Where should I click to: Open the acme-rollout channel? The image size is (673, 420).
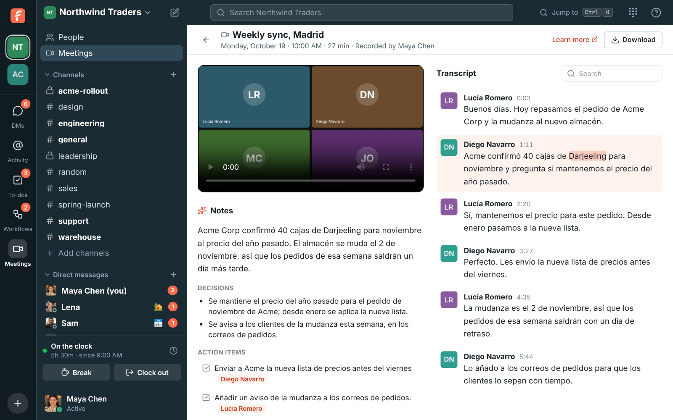(x=111, y=91)
